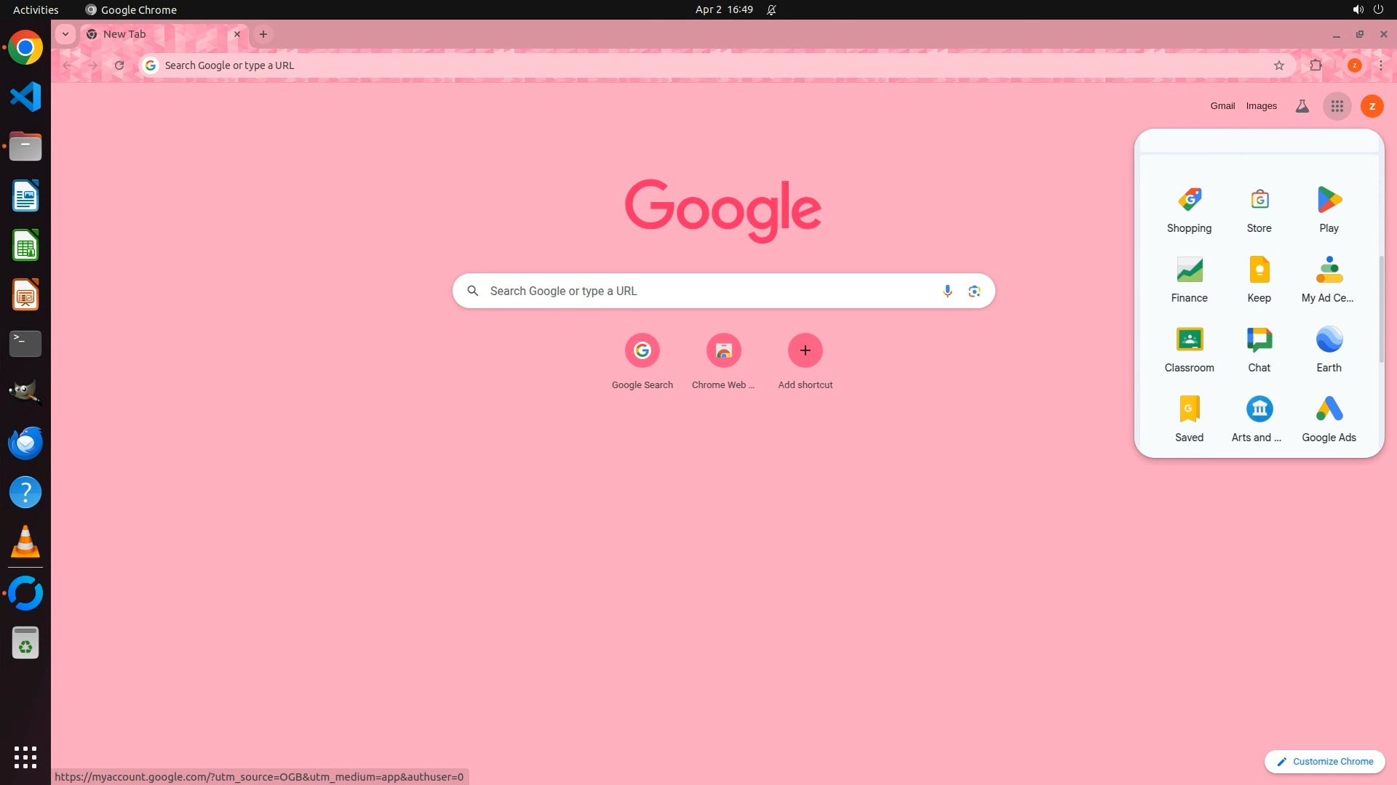Search by image with Lens icon
The width and height of the screenshot is (1397, 785).
coord(974,291)
